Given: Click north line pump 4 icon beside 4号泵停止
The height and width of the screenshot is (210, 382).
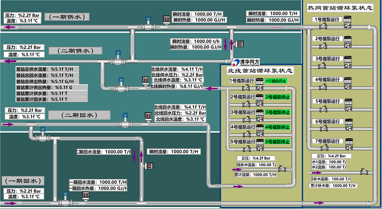Looking at the screenshot, I should point(259,131).
